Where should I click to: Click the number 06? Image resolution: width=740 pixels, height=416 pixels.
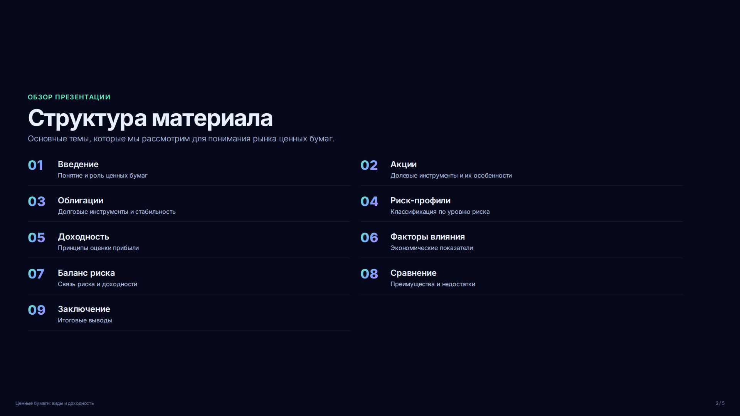click(369, 238)
